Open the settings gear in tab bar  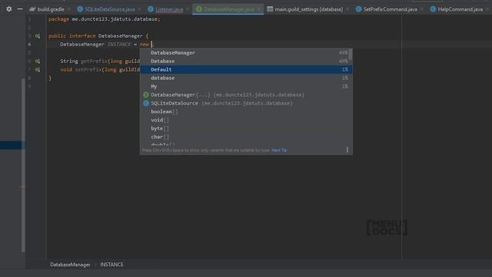click(x=9, y=9)
